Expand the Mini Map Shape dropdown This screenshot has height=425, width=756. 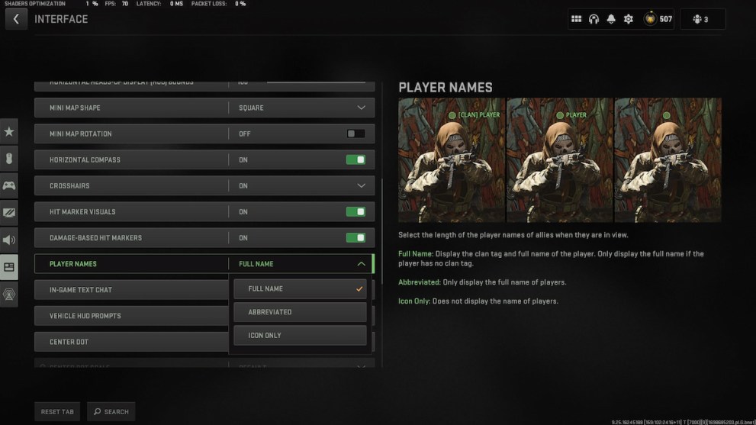coord(361,108)
